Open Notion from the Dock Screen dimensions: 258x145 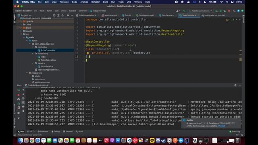(x=169, y=141)
